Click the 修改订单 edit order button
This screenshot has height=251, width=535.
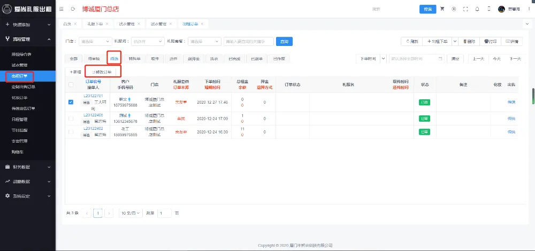pyautogui.click(x=101, y=72)
